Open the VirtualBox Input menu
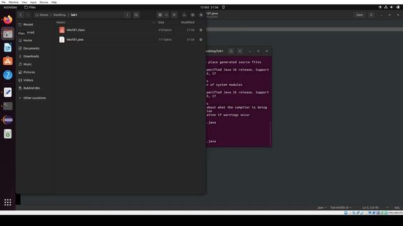 click(x=33, y=2)
